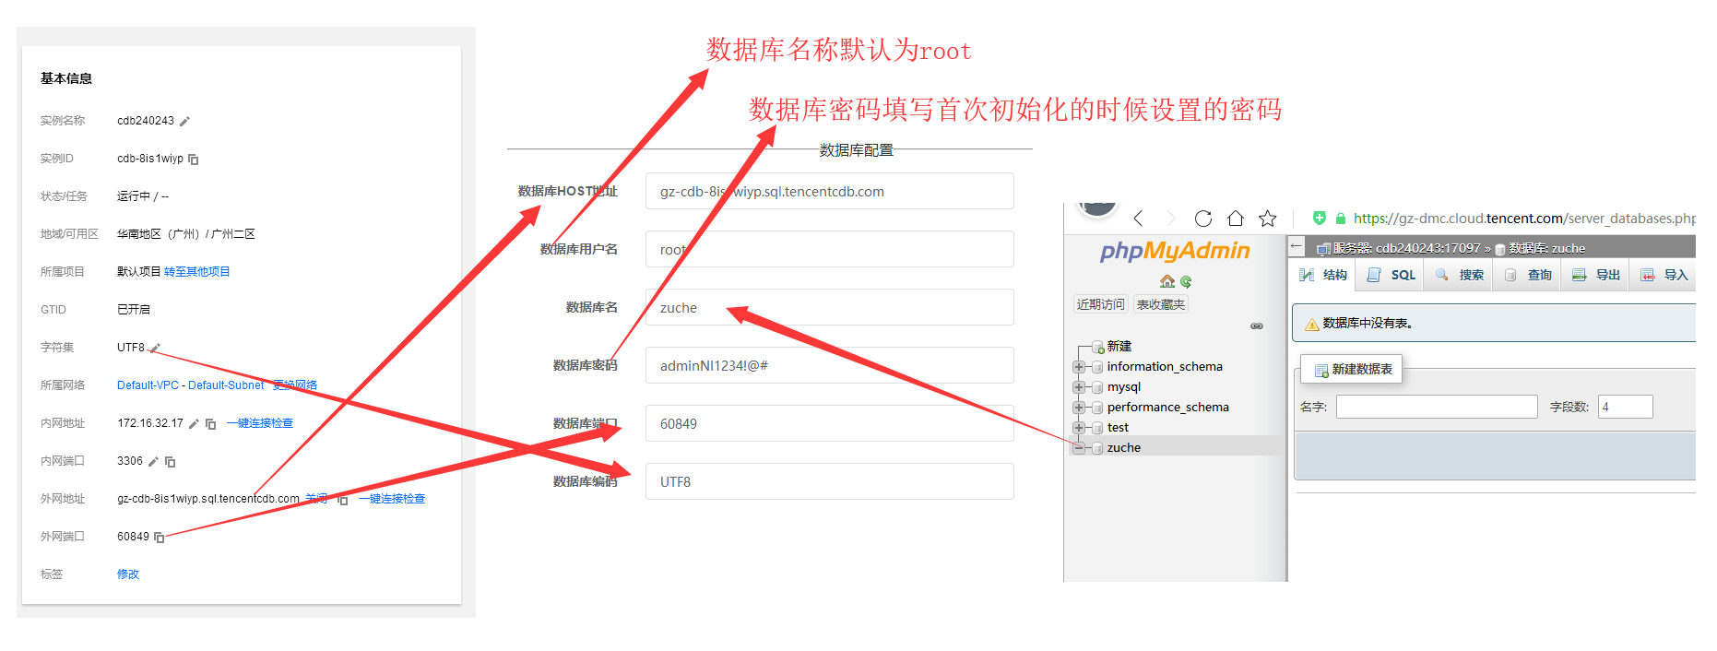Screen dimensions: 1717x651
Task: Click the 数据库名 field containing zuche
Action: pos(830,307)
